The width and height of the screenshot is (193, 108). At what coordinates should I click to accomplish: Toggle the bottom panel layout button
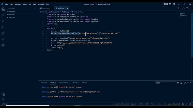[x=167, y=4]
